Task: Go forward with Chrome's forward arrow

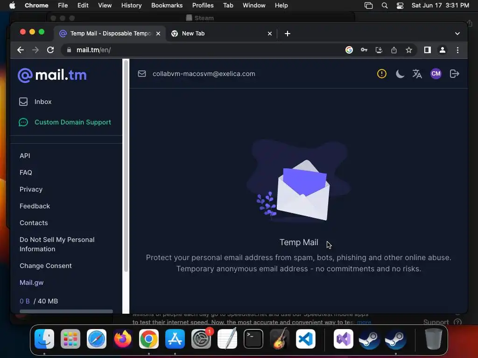Action: (x=35, y=50)
